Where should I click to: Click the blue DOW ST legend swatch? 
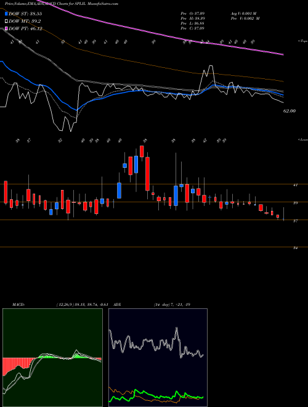(x=7, y=14)
